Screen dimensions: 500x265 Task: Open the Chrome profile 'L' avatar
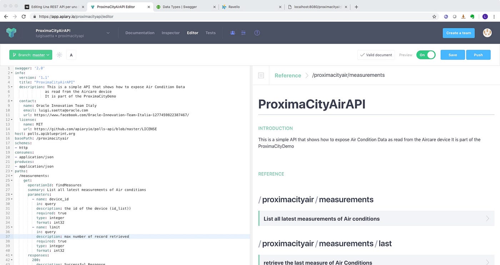click(485, 16)
